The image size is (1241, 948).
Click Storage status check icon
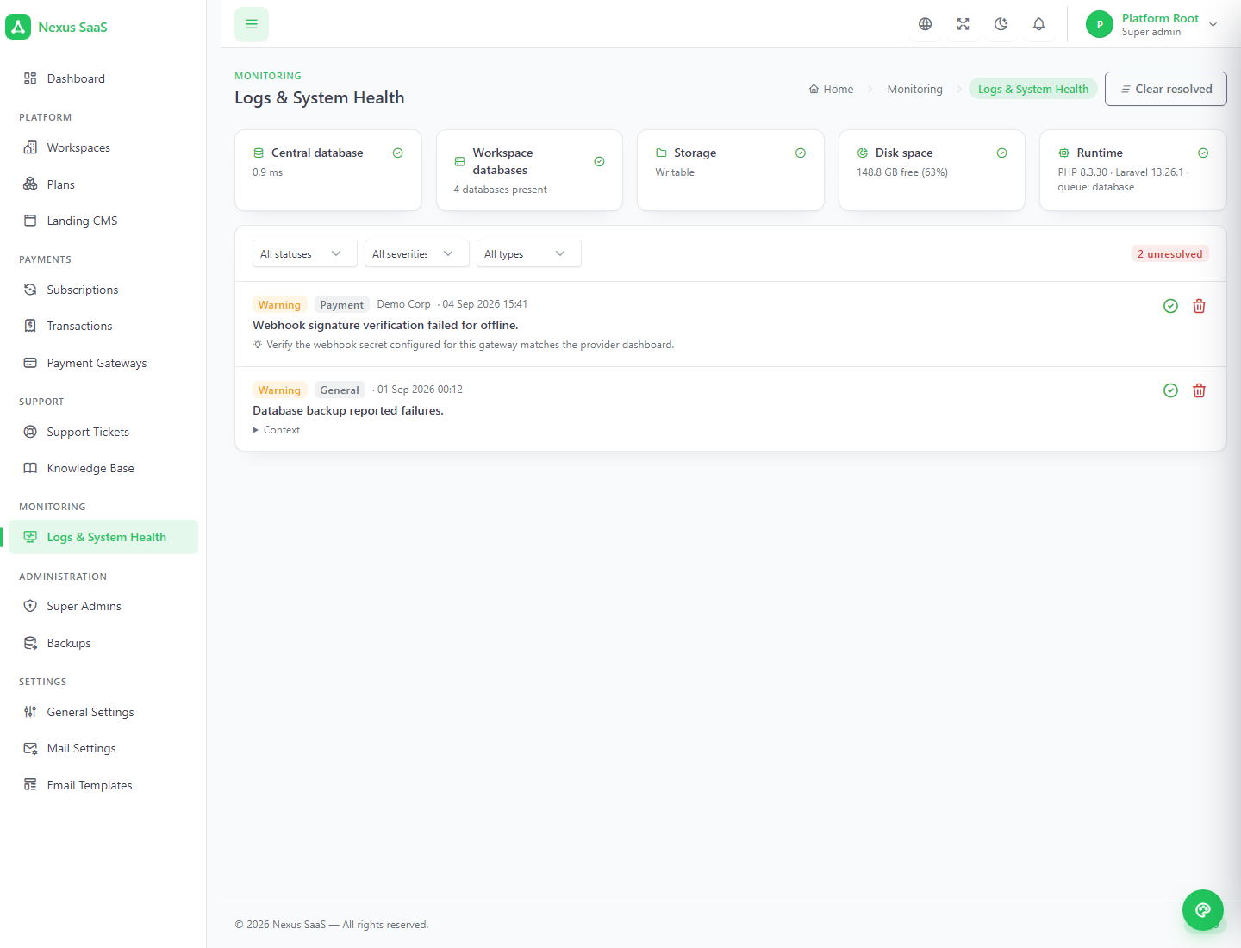pos(801,153)
